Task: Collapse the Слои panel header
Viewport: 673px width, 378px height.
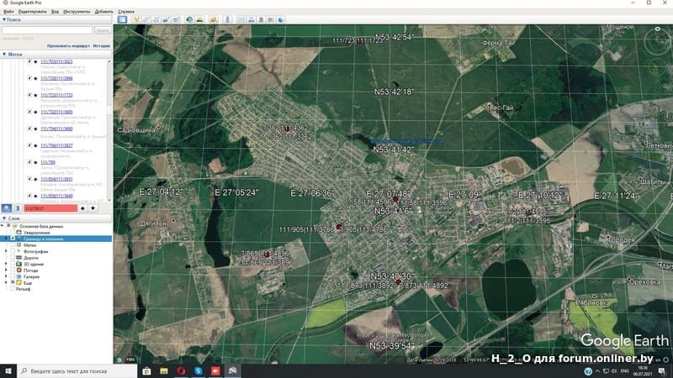Action: click(x=14, y=218)
